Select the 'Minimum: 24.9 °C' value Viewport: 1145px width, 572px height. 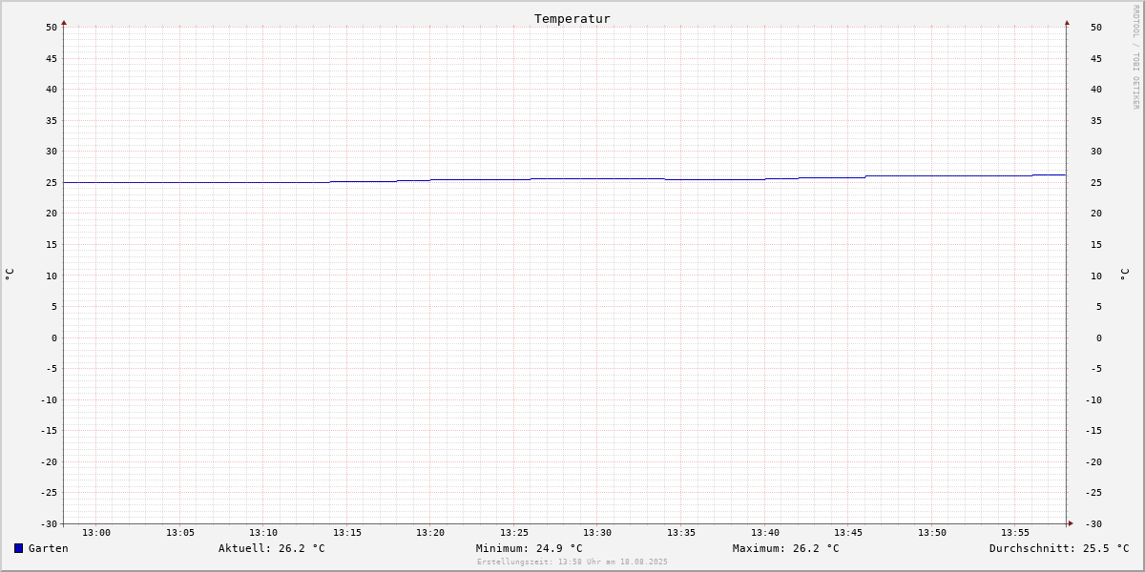530,548
